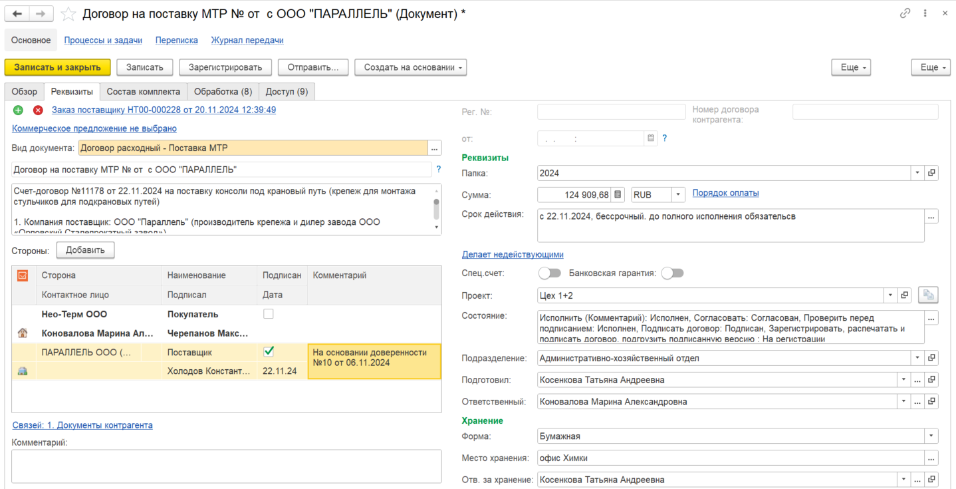The width and height of the screenshot is (956, 489).
Task: Click Добавить to add a party
Action: tap(85, 250)
